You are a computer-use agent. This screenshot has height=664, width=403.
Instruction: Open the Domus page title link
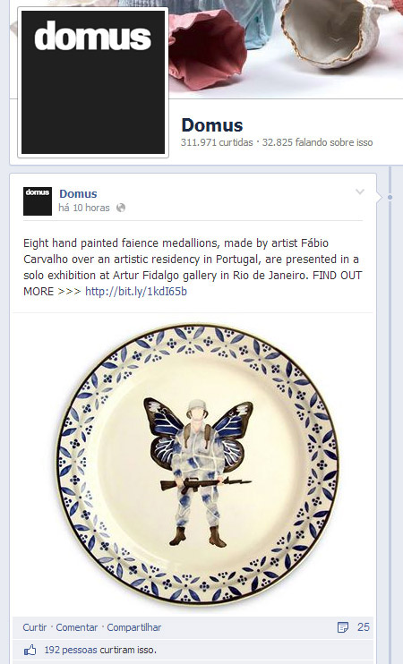[212, 125]
